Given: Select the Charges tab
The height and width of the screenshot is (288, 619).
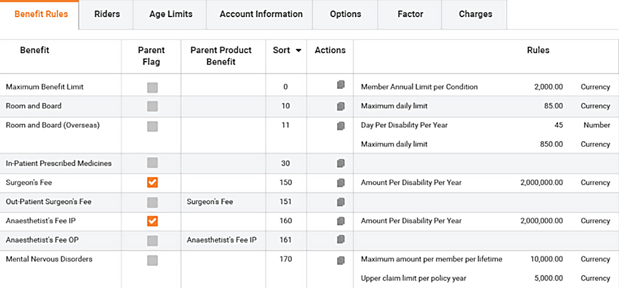Looking at the screenshot, I should [475, 14].
